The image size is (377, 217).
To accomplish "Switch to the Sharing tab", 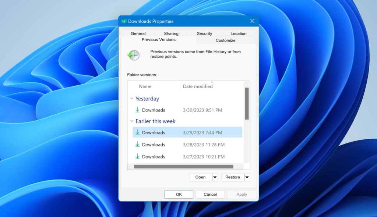I will (171, 33).
